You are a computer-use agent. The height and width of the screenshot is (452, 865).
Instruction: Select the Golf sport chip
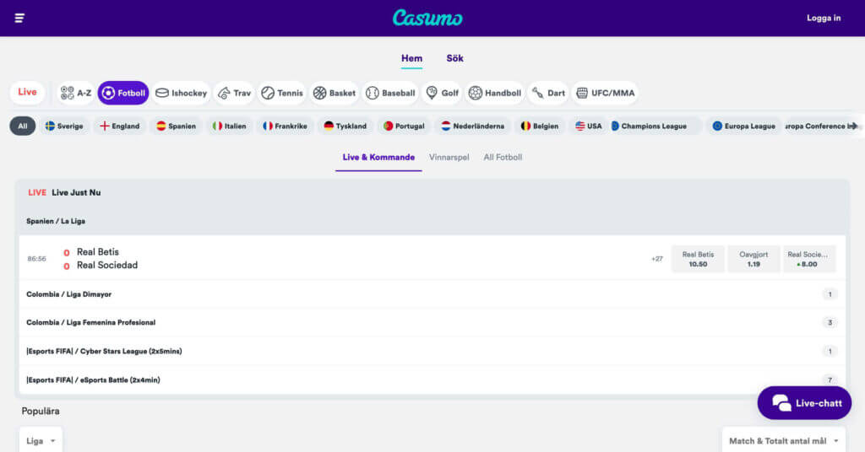[x=443, y=93]
